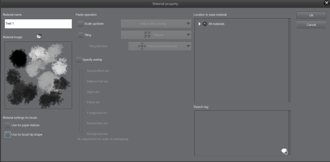This screenshot has height=162, width=330.
Task: Enable the Scale up/down checkbox
Action: pyautogui.click(x=80, y=24)
